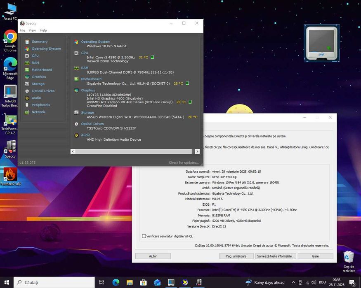361x288 pixels.
Task: Select the computer name DESKTOP-FK0IJQL text
Action: click(x=224, y=177)
